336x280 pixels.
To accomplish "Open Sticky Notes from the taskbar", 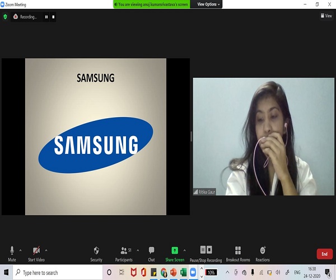I will click(153, 272).
